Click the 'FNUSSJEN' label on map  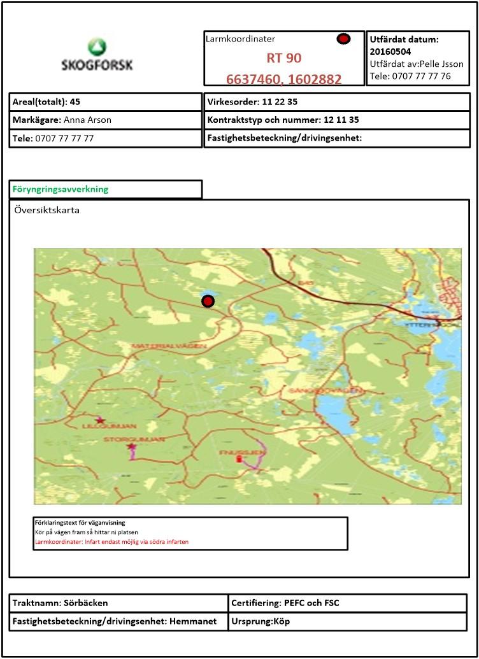click(243, 452)
